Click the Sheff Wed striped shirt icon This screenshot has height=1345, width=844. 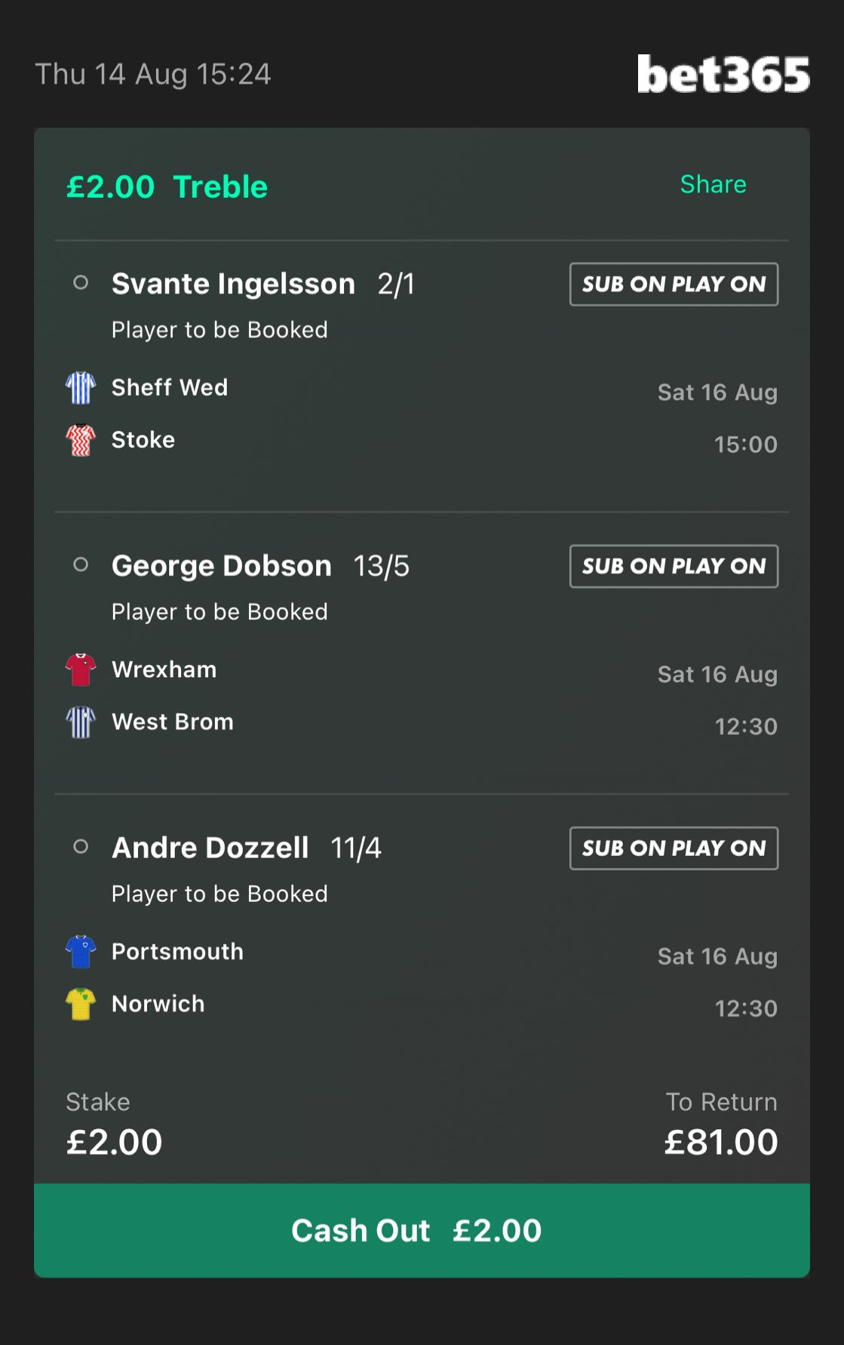(x=81, y=388)
